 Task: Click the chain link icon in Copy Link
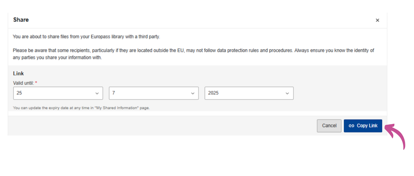point(351,126)
